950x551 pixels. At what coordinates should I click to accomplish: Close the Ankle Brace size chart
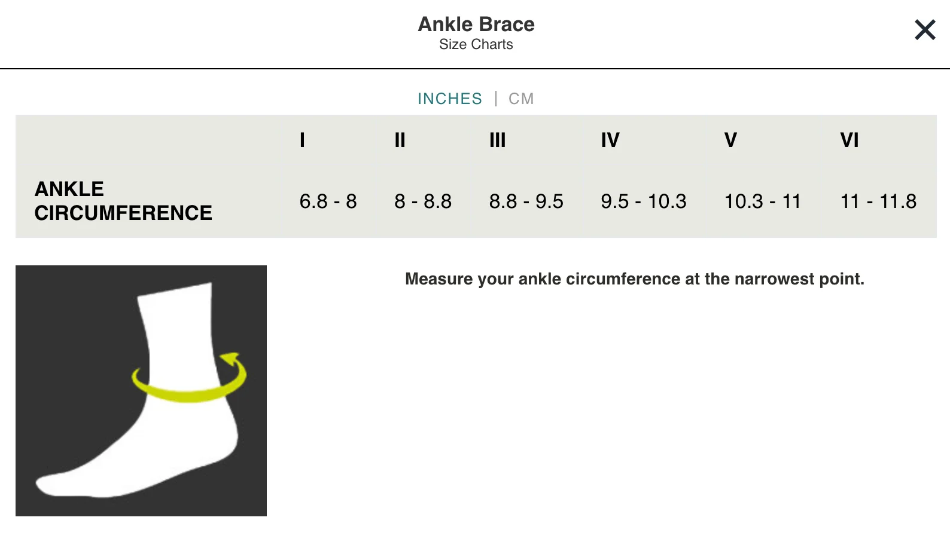[x=925, y=29]
